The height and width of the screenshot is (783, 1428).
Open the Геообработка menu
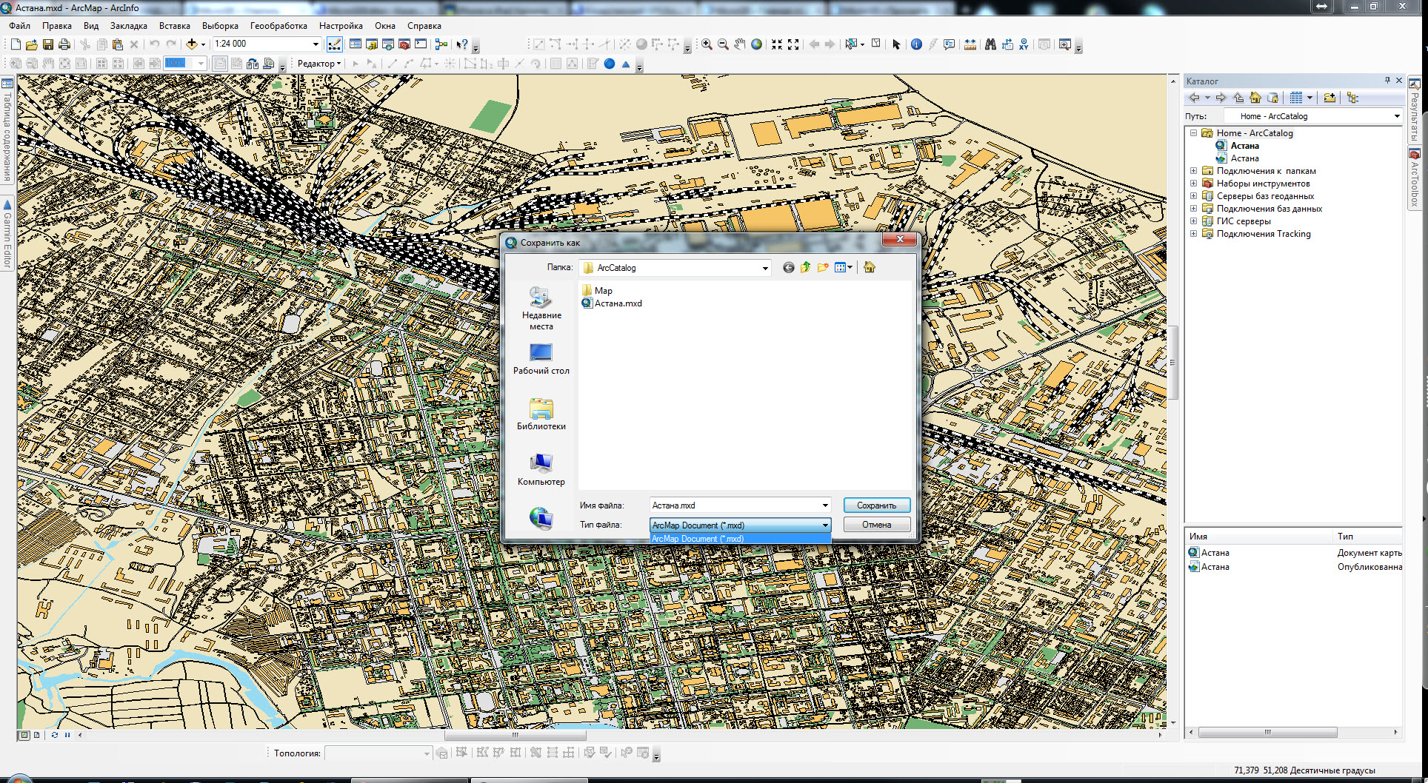coord(278,26)
